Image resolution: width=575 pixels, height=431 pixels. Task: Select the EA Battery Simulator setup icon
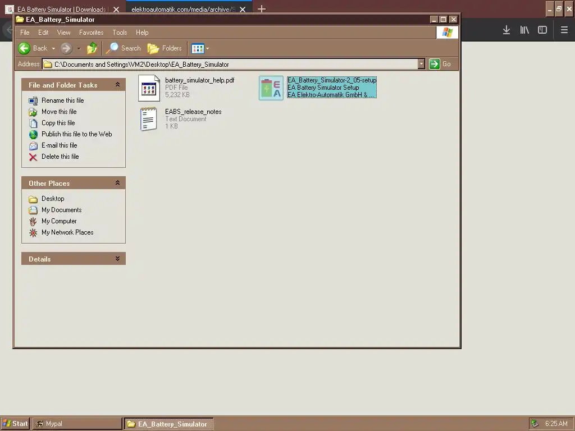click(271, 88)
